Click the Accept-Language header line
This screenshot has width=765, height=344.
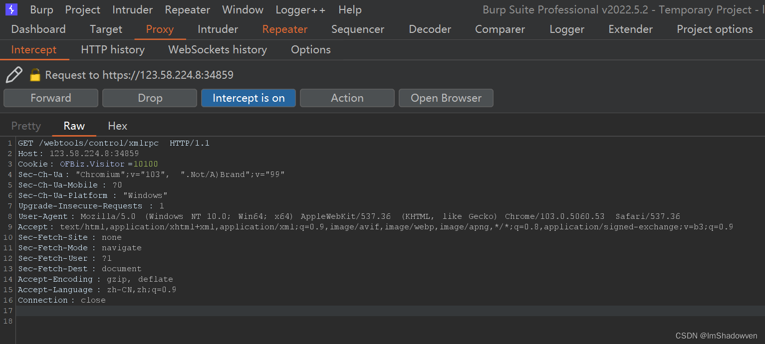pyautogui.click(x=97, y=290)
